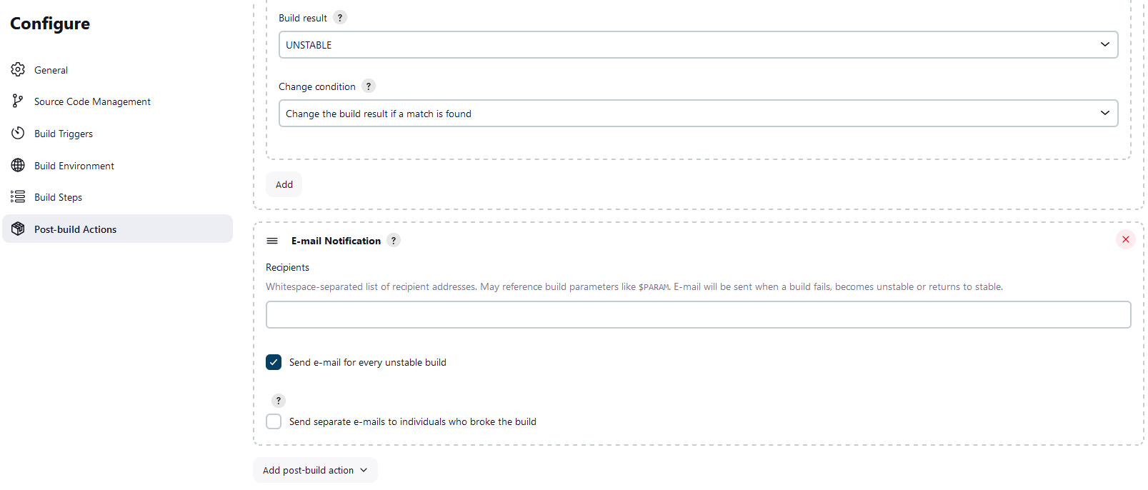Click the Post-build Actions package icon
Viewport: 1148px width, 490px height.
tap(18, 229)
